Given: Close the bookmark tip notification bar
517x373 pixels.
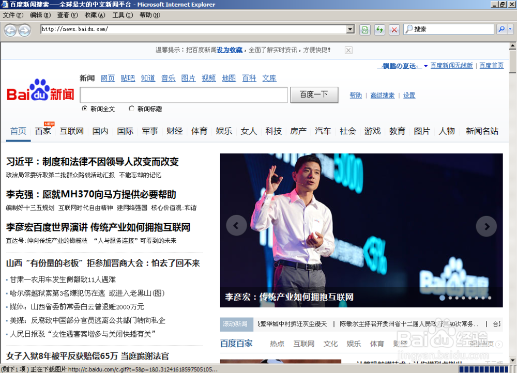Looking at the screenshot, I should 348,50.
